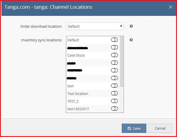The width and height of the screenshot is (177, 137).
Task: Toggle the redacted row below Case Stock
Action: (x=115, y=63)
